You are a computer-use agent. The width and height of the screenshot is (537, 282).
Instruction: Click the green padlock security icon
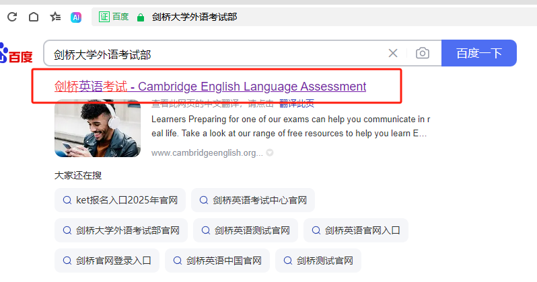point(141,17)
